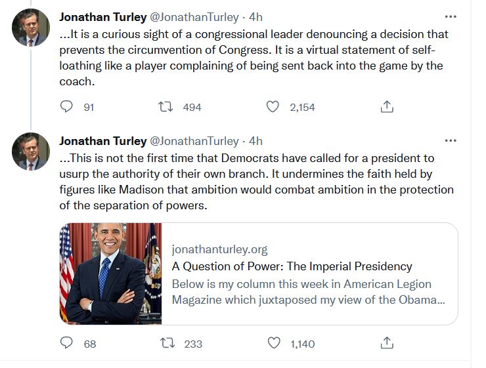Reply to the congressional leader tweet
486x368 pixels.
coord(66,107)
